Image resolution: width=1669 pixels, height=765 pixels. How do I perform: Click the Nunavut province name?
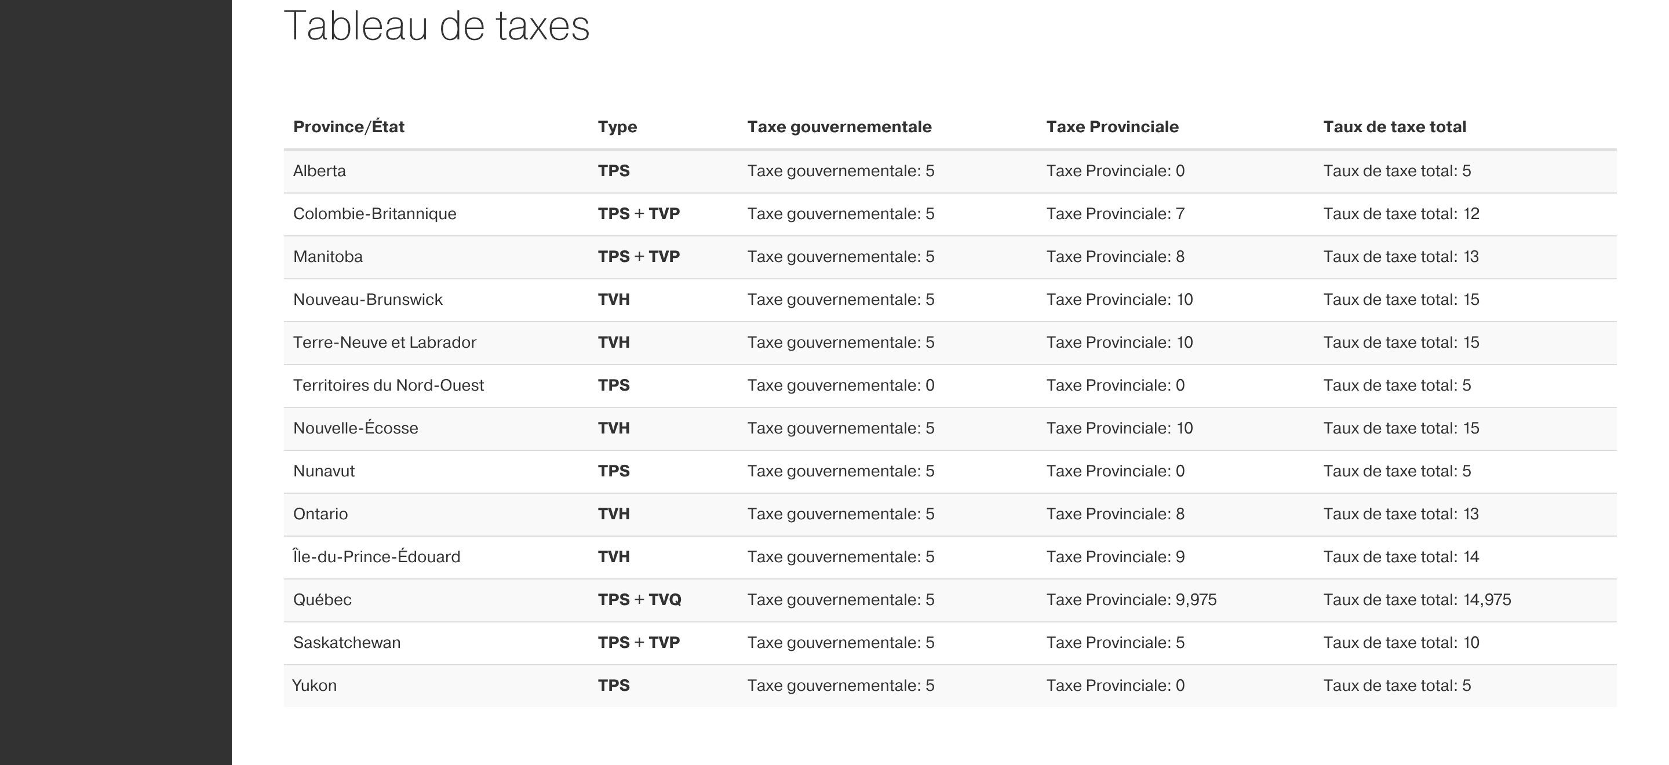pyautogui.click(x=324, y=471)
